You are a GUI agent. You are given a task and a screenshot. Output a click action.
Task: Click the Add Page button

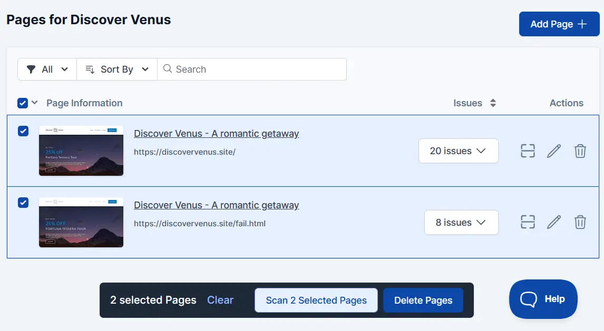tap(559, 24)
